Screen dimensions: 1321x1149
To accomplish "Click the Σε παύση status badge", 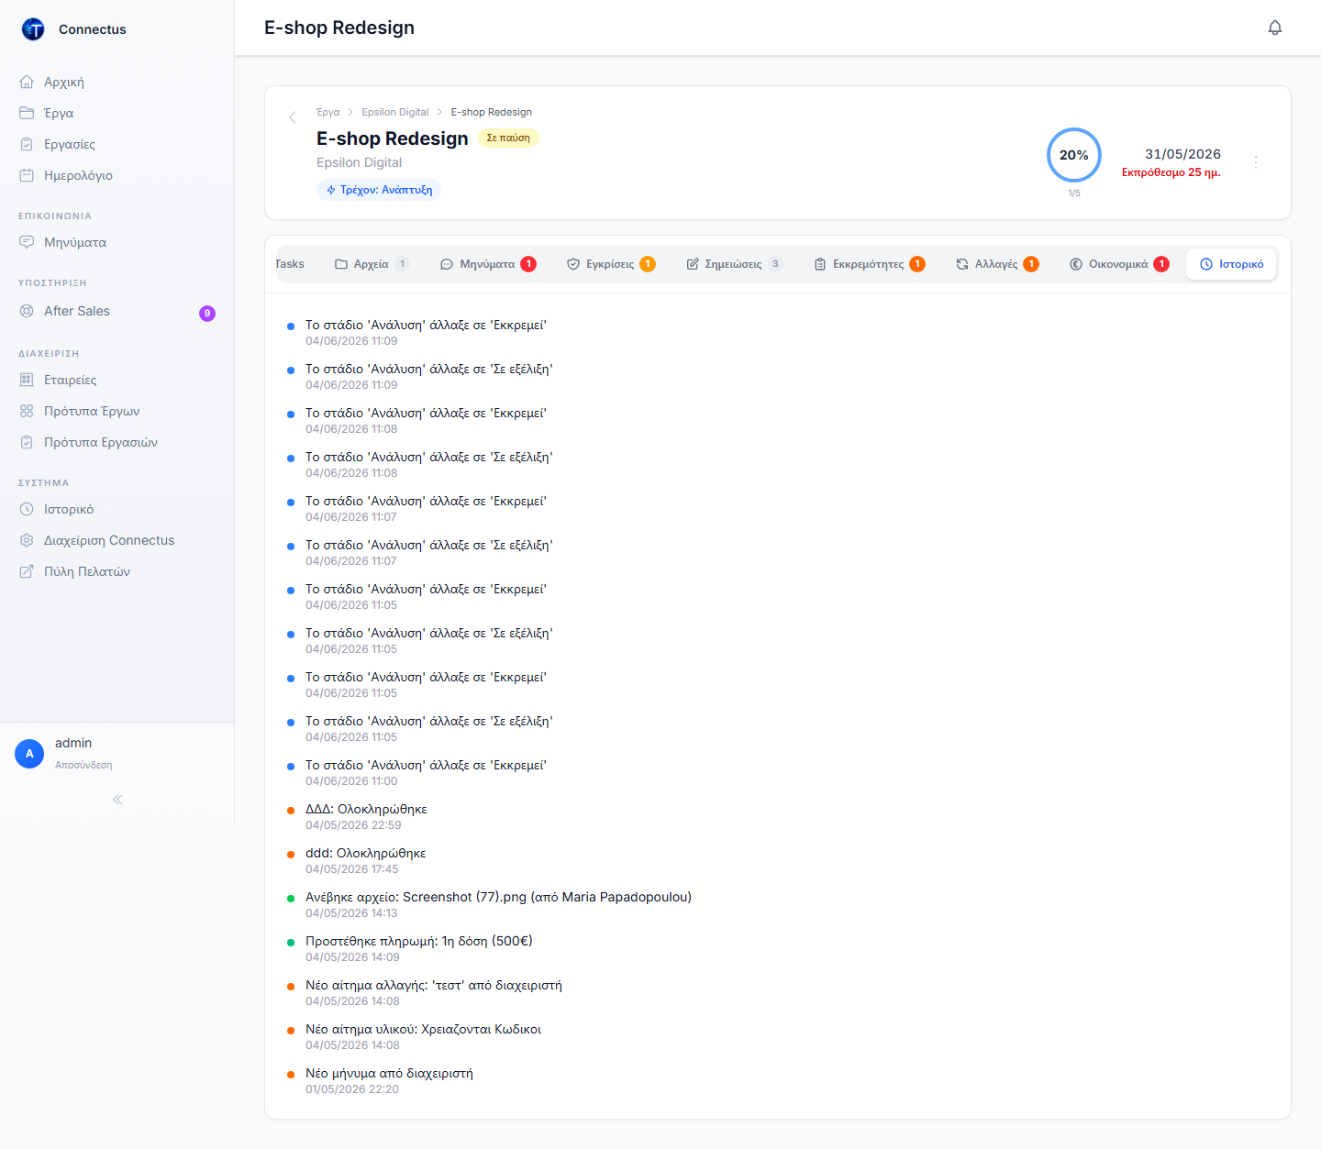I will [x=508, y=138].
